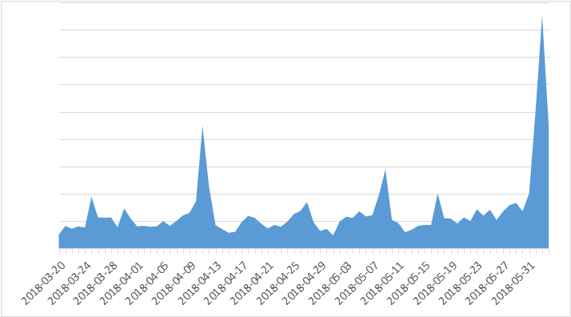Image resolution: width=571 pixels, height=317 pixels.
Task: Select the 2018-04-21 date label
Action: 253,283
